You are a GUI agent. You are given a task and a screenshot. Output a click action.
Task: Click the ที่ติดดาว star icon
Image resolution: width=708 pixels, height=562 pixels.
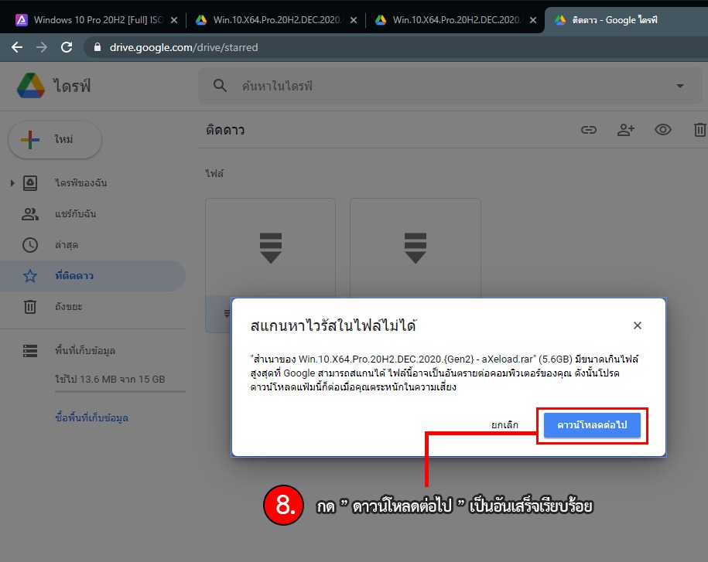pos(30,275)
